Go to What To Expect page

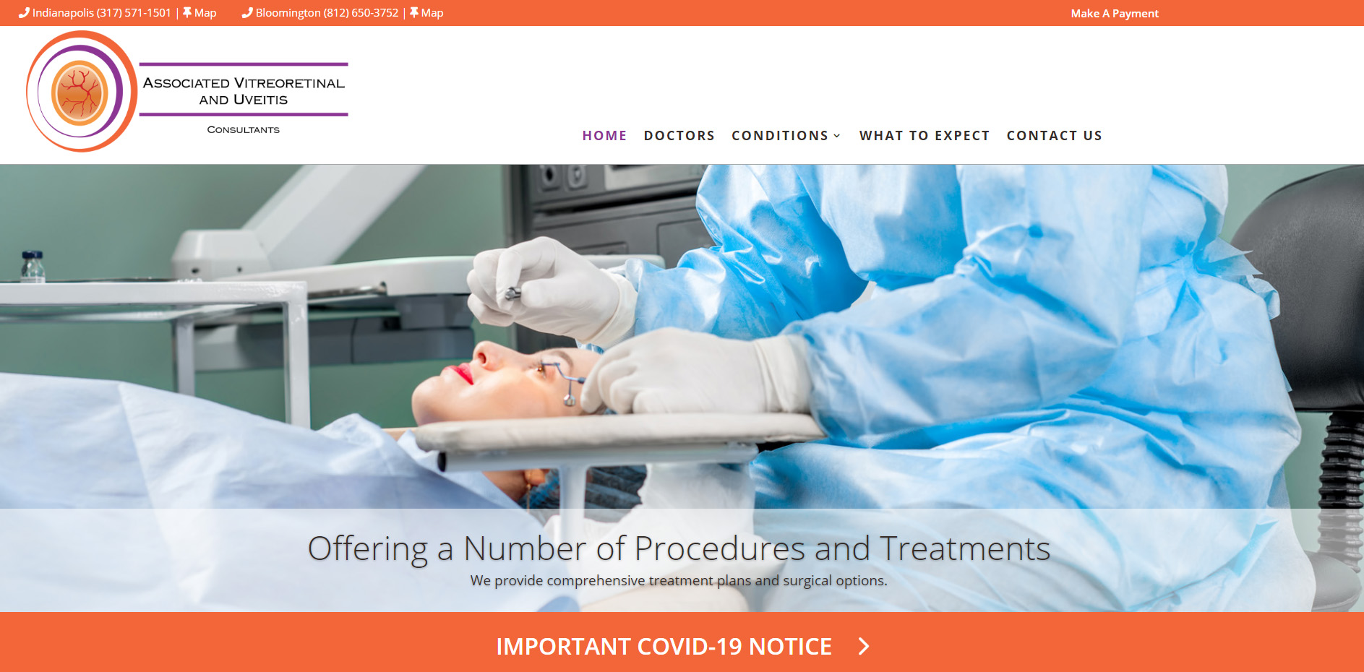[925, 136]
